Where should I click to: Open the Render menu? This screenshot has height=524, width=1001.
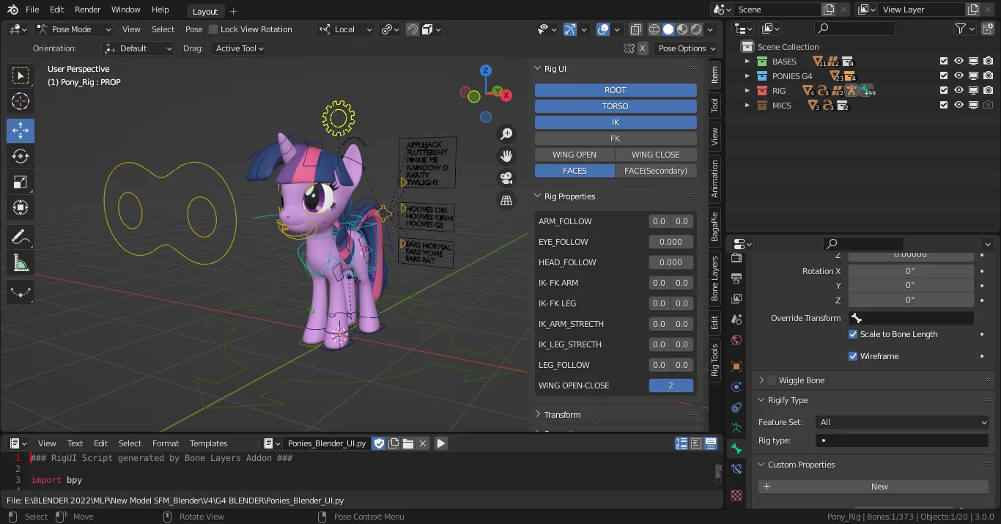[x=86, y=10]
